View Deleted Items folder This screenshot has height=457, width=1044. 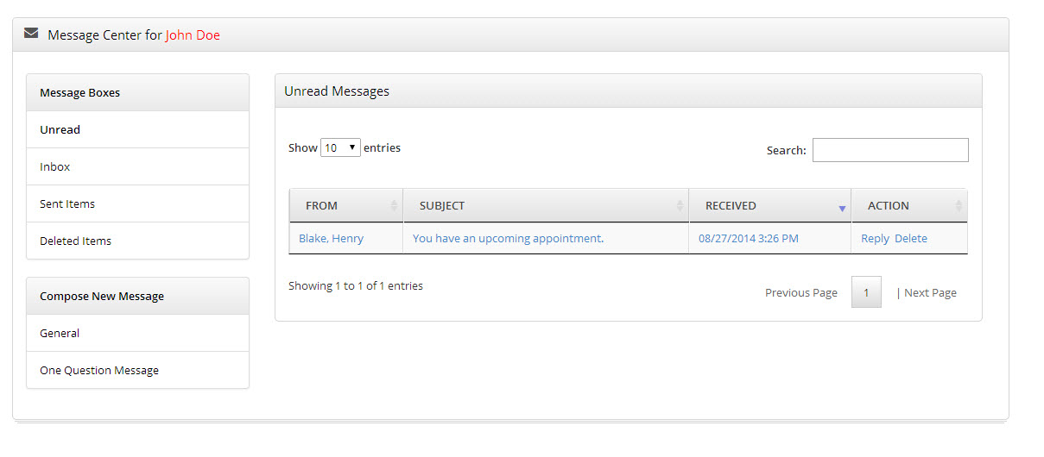click(137, 241)
